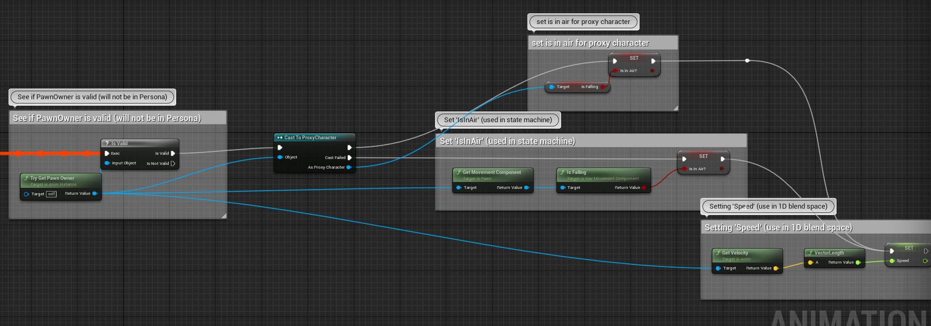Click the Is Valid exec output pin
Screen dimensions: 931x326
173,153
